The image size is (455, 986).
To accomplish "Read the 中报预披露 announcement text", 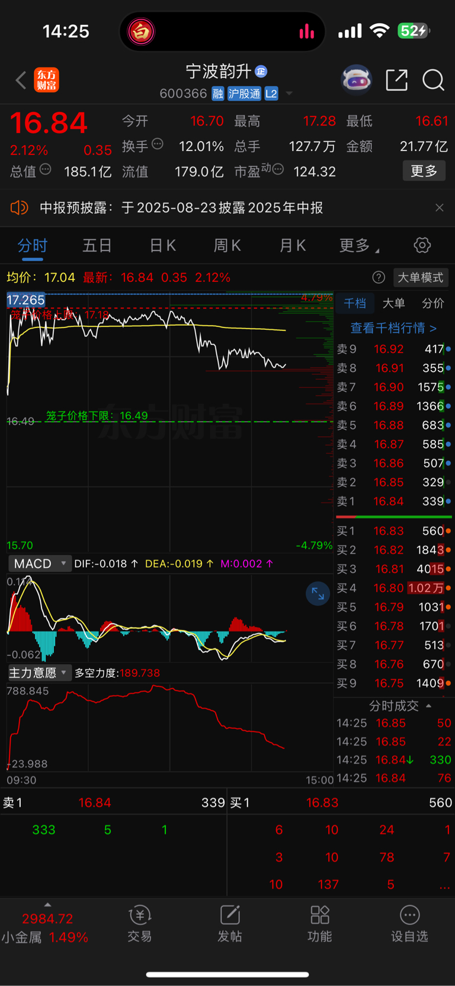I will [x=181, y=208].
